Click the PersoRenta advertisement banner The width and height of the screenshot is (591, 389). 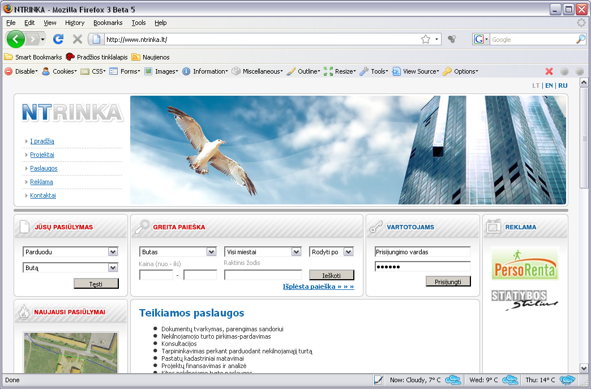tap(525, 263)
